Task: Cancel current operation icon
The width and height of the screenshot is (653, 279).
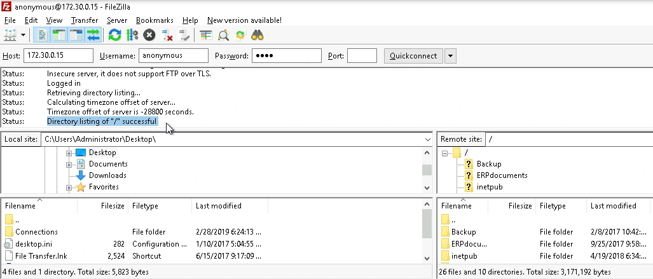Action: tap(149, 36)
